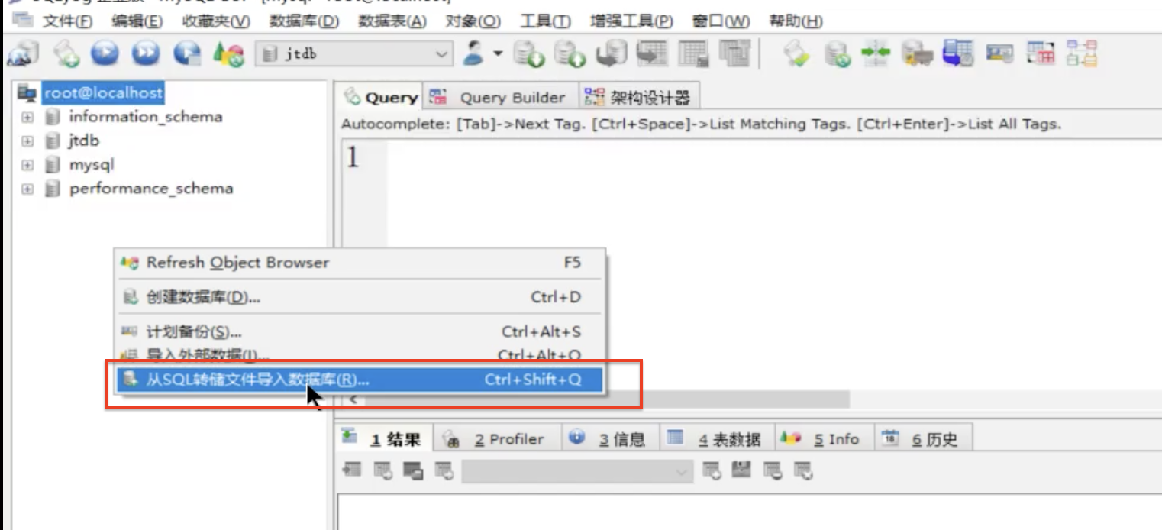
Task: Click the table with arrow toolbar icon
Action: 651,54
